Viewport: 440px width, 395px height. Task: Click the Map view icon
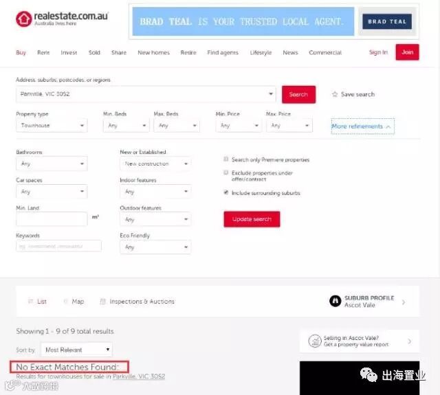(x=66, y=302)
